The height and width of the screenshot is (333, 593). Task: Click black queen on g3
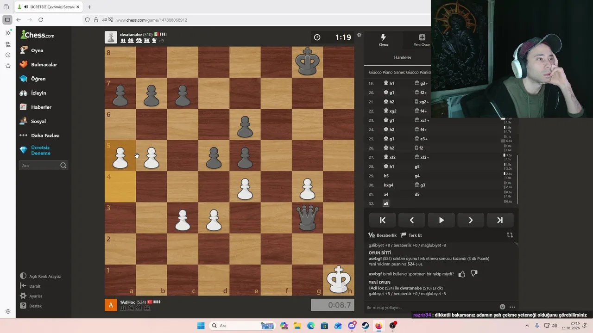308,217
